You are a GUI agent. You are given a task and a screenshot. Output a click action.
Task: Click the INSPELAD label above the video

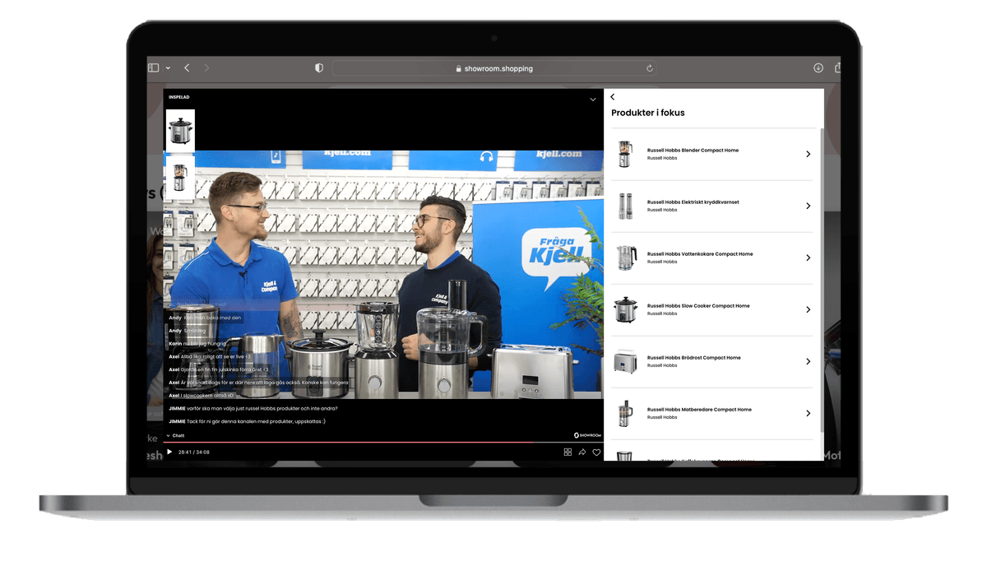click(x=179, y=97)
